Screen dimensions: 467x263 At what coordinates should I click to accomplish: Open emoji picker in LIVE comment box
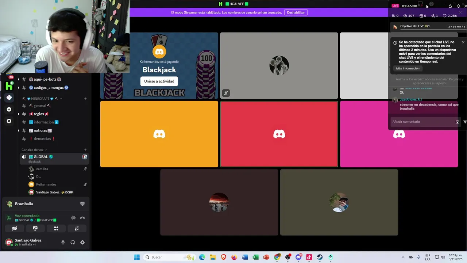(x=457, y=122)
